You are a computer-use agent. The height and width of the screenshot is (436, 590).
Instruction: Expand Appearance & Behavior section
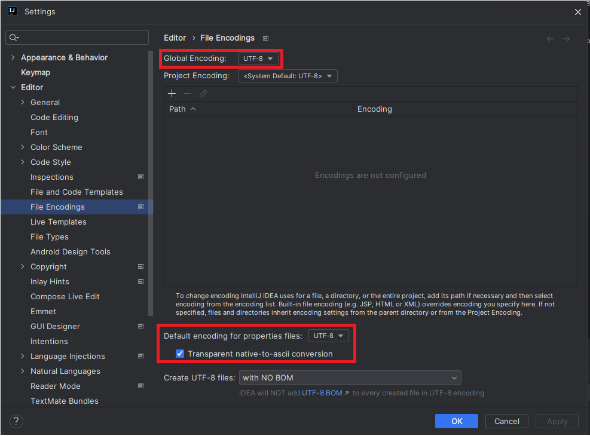[13, 57]
